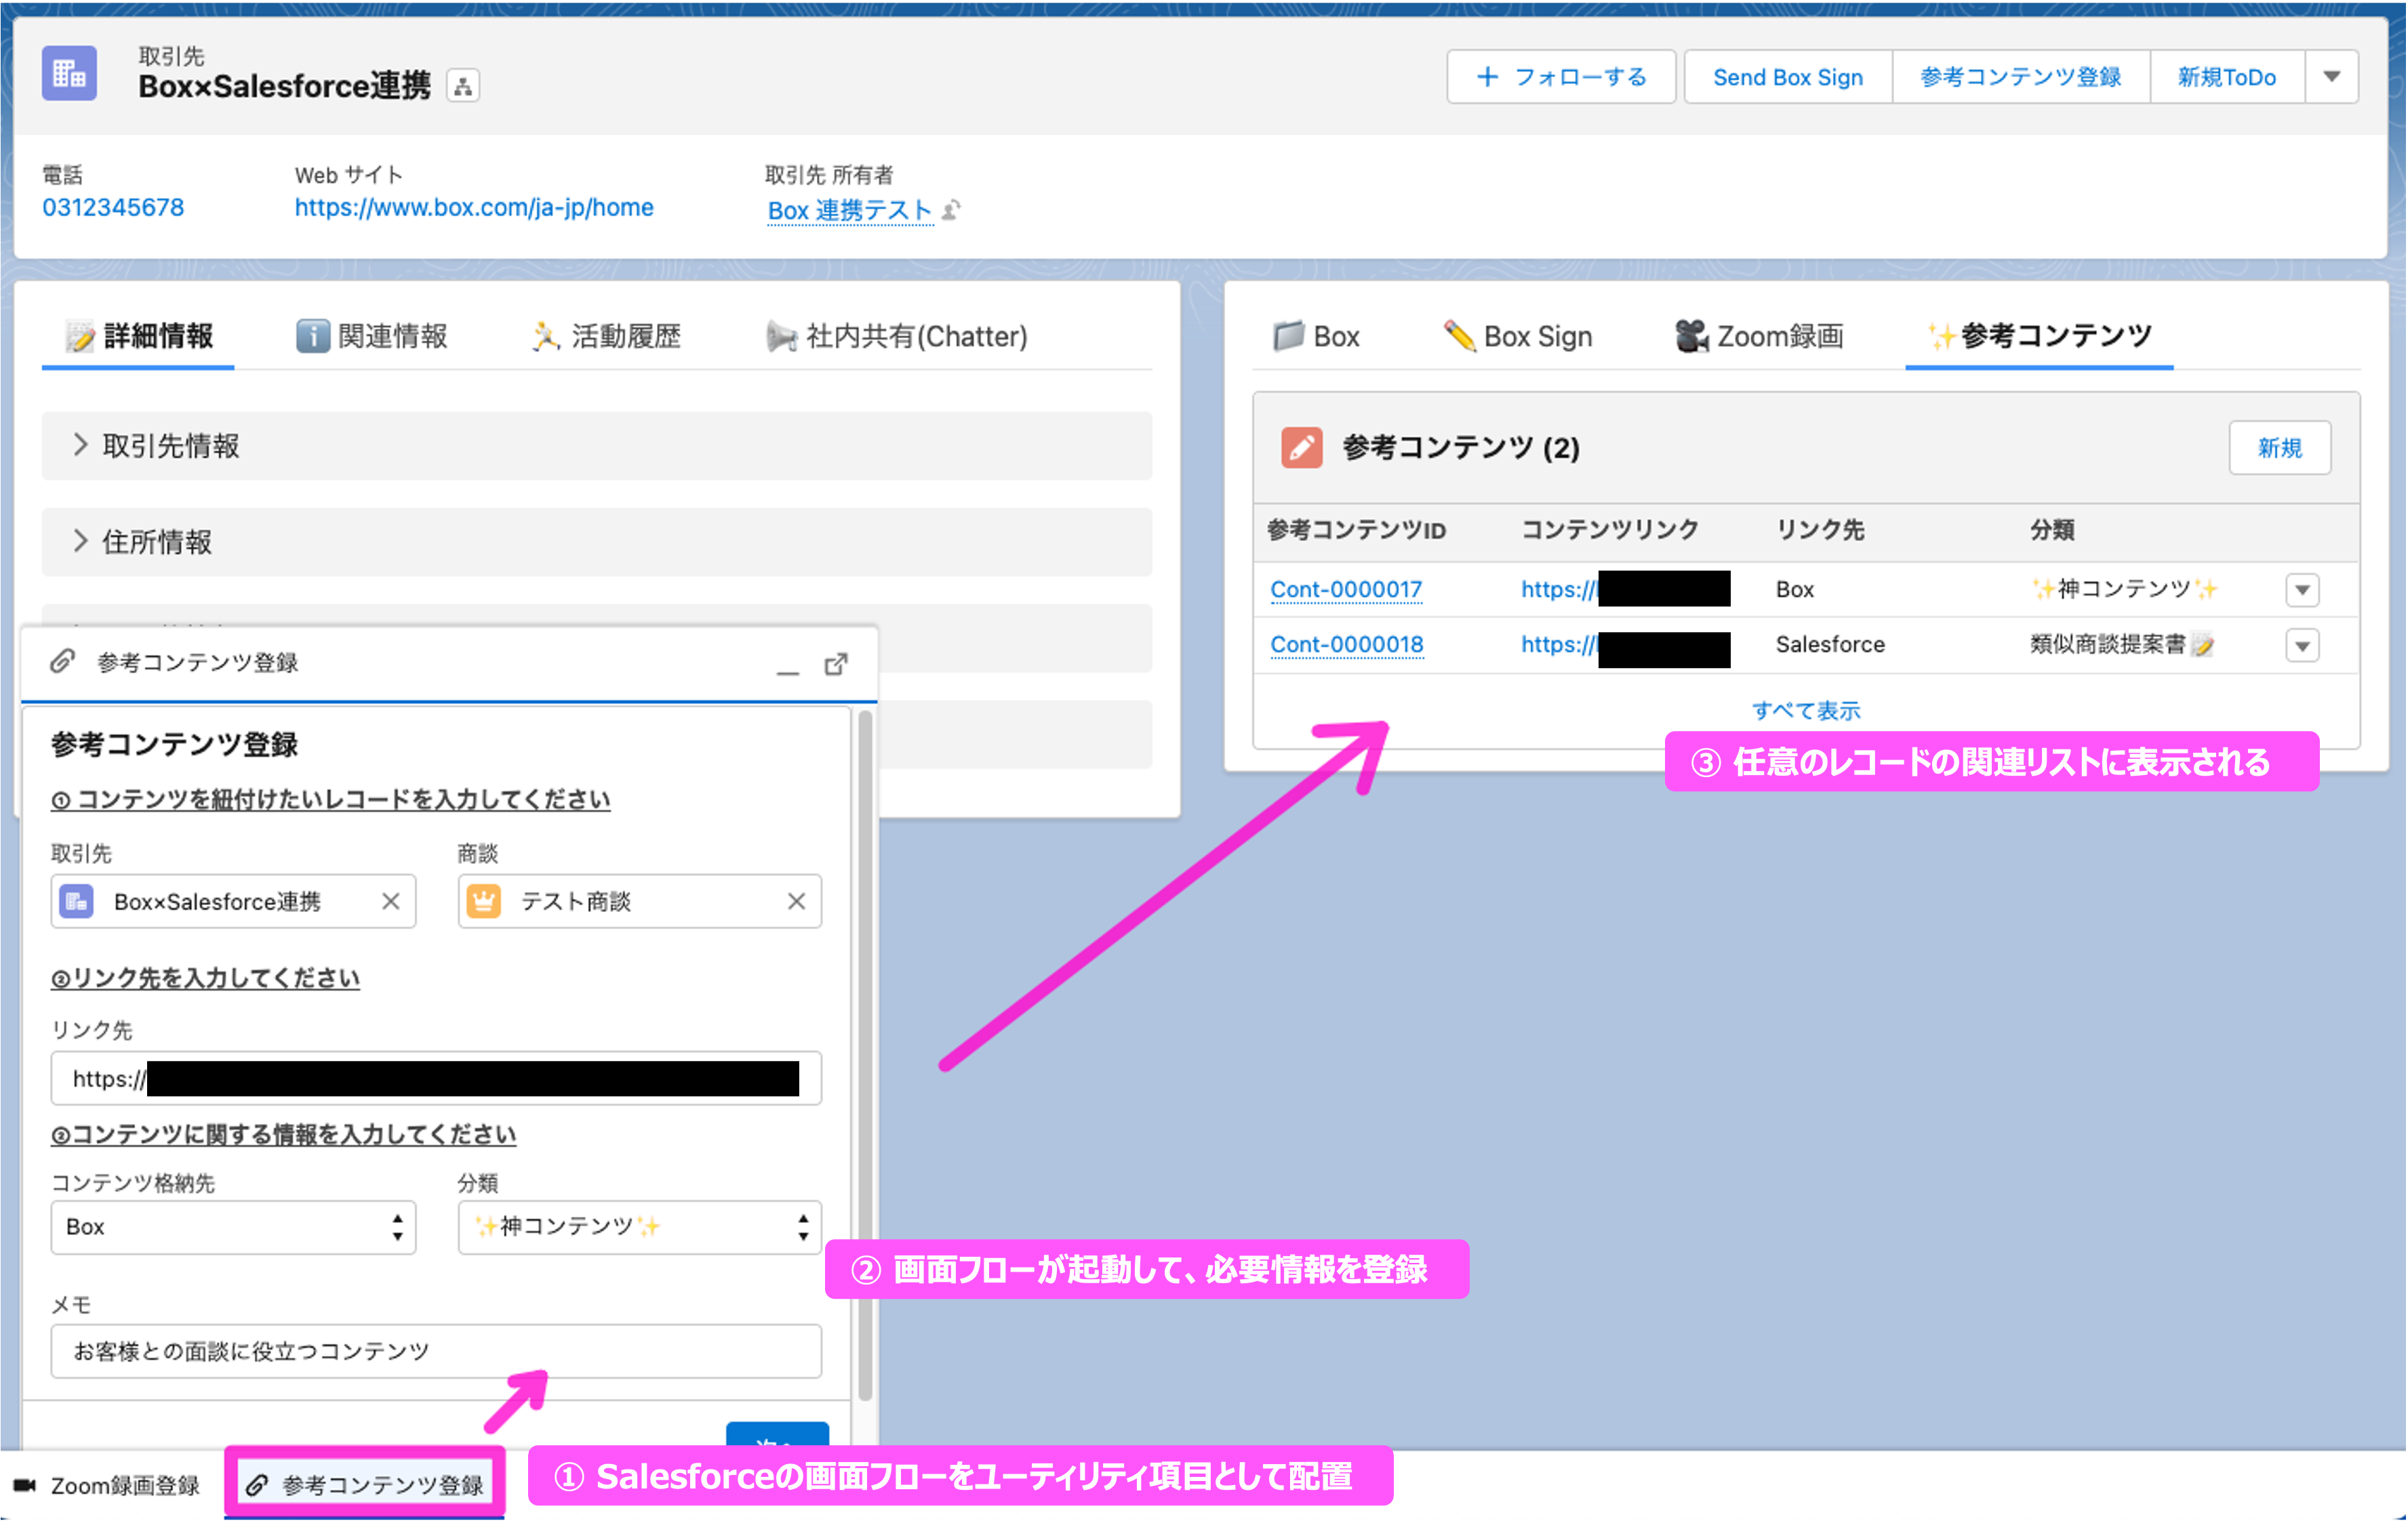
Task: Click the change owner icon next to Box 連携テスト
Action: tap(951, 210)
